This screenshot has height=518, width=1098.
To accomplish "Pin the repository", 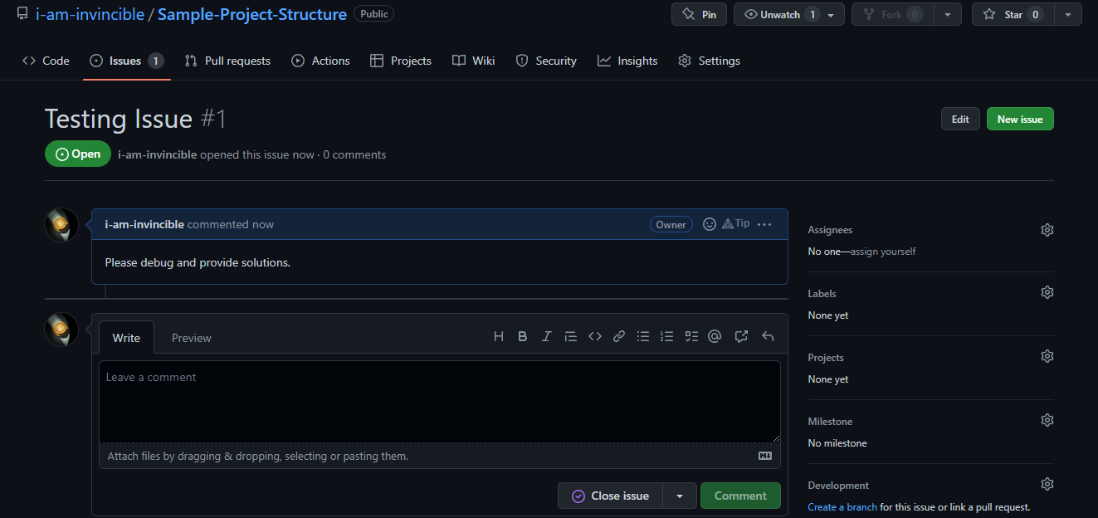I will tap(699, 14).
